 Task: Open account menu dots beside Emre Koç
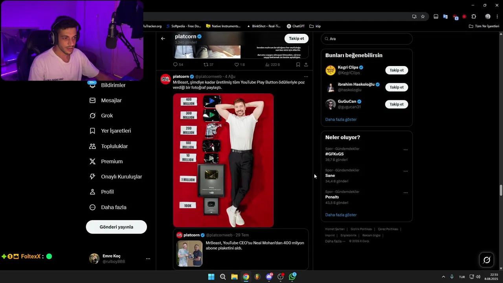click(148, 259)
